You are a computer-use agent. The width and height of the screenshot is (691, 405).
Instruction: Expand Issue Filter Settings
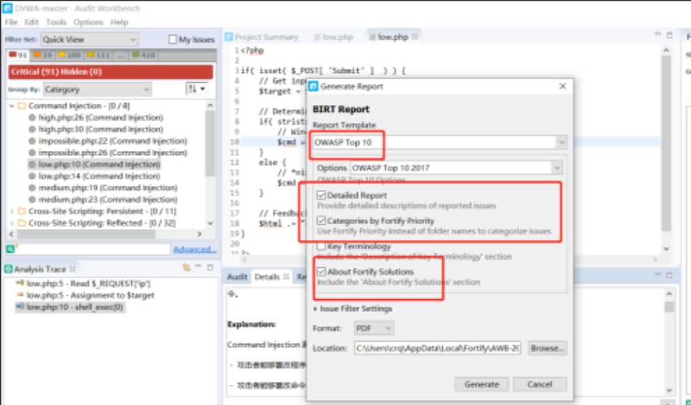[x=315, y=309]
